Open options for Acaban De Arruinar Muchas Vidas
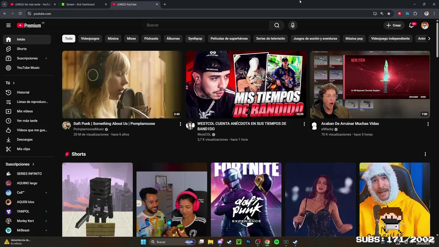Image resolution: width=439 pixels, height=247 pixels. click(428, 124)
